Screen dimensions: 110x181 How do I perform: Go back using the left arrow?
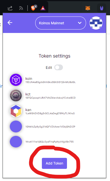click(10, 23)
